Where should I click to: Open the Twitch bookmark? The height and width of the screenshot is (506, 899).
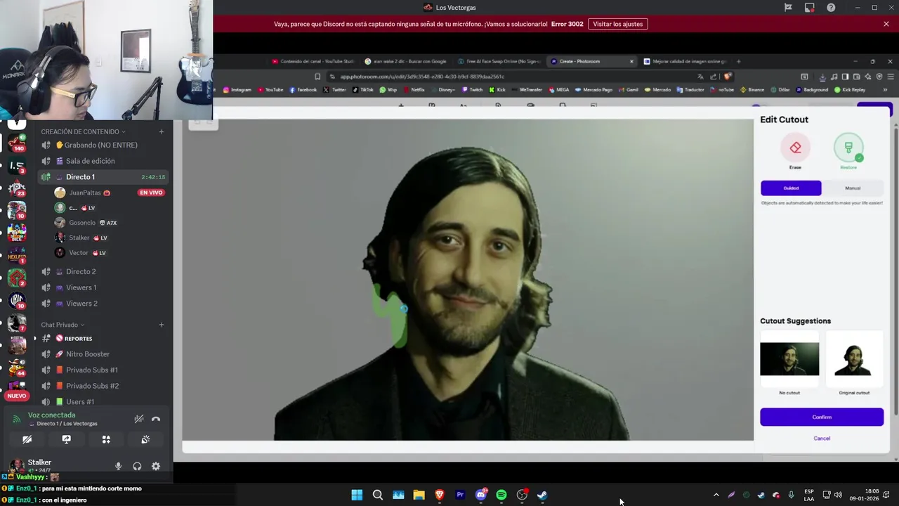point(472,90)
